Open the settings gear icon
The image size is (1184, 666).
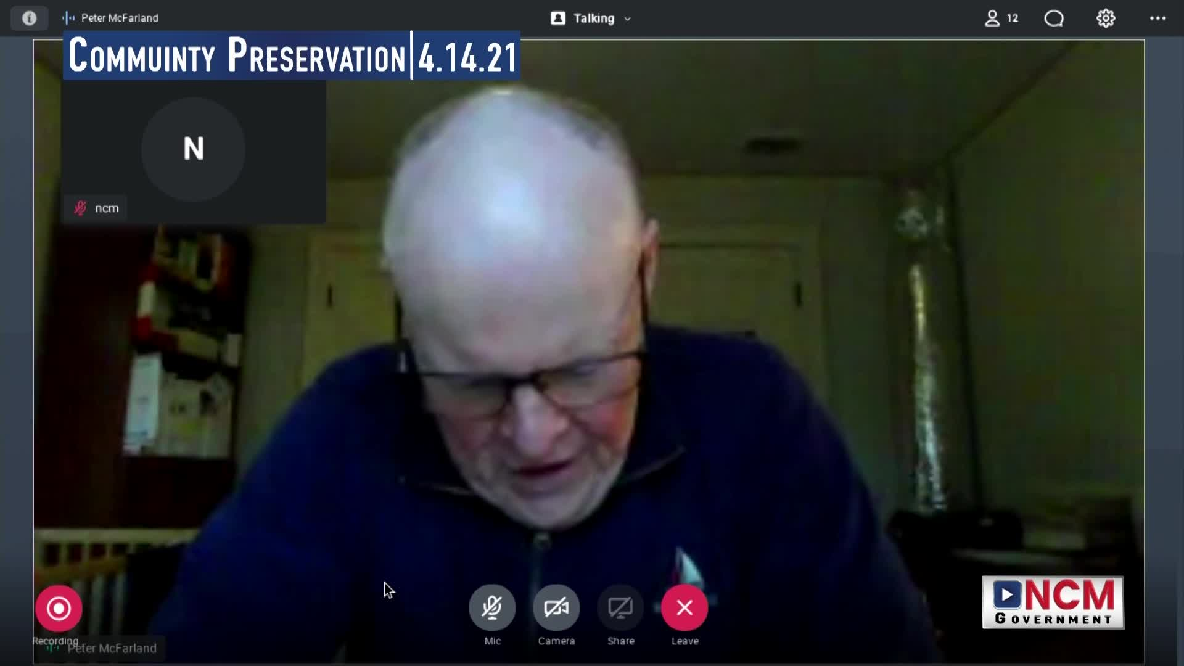click(x=1106, y=18)
